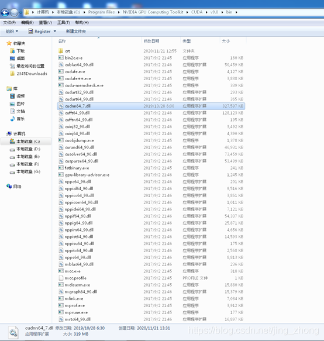The image size is (324, 341).
Task: Select Local Disk (C:) in sidebar
Action: point(26,142)
